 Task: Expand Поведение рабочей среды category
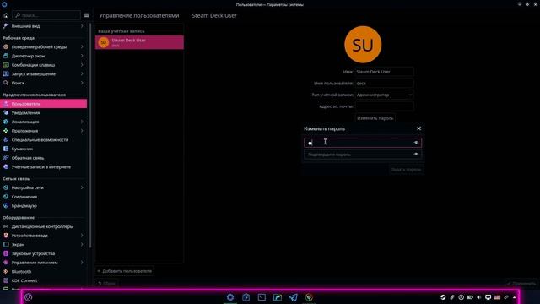82,47
